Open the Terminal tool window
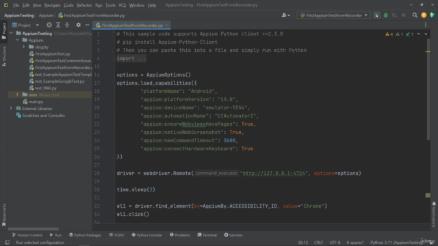Image resolution: width=438 pixels, height=246 pixels. [207, 235]
